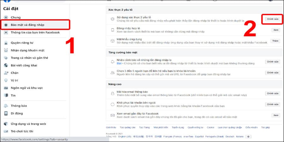The image size is (284, 142).
Task: Open Bài viết công khai settings
Action: click(x=24, y=65)
